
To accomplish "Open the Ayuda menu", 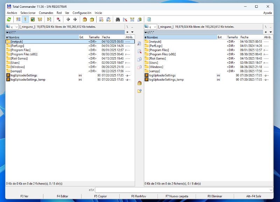I will (267, 13).
